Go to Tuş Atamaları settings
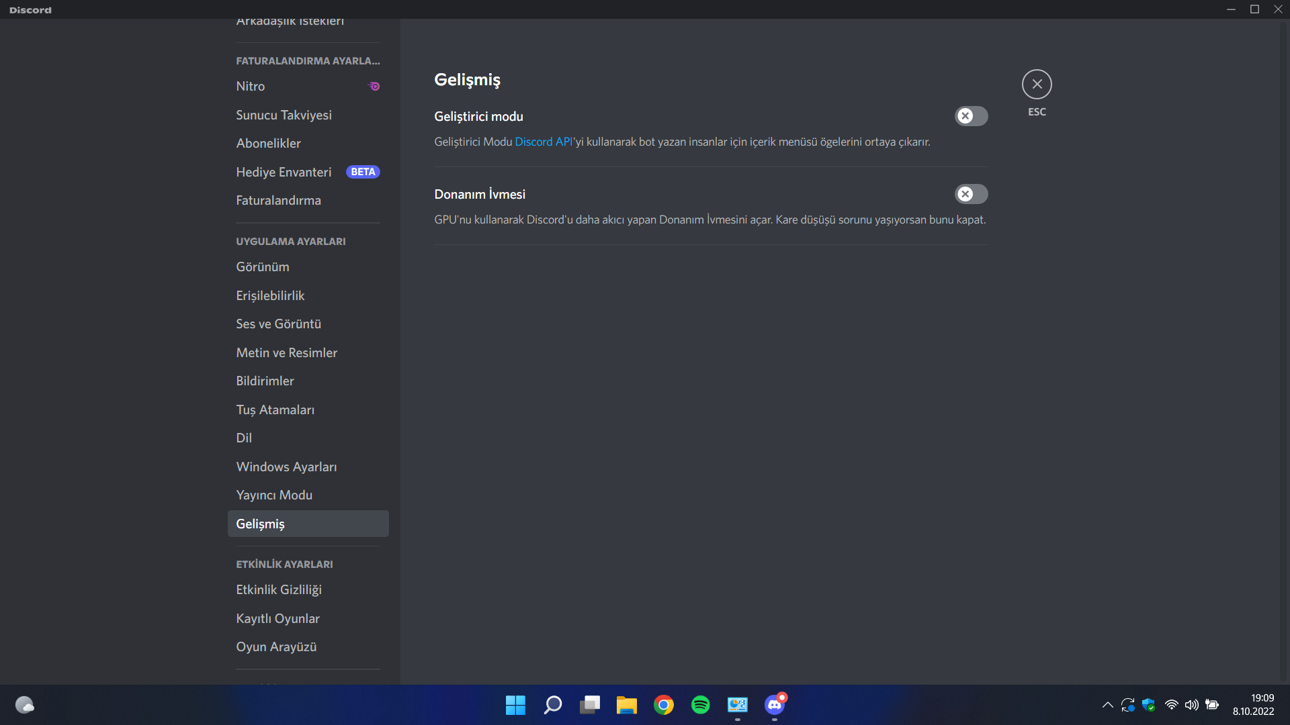The width and height of the screenshot is (1290, 725). [x=275, y=409]
